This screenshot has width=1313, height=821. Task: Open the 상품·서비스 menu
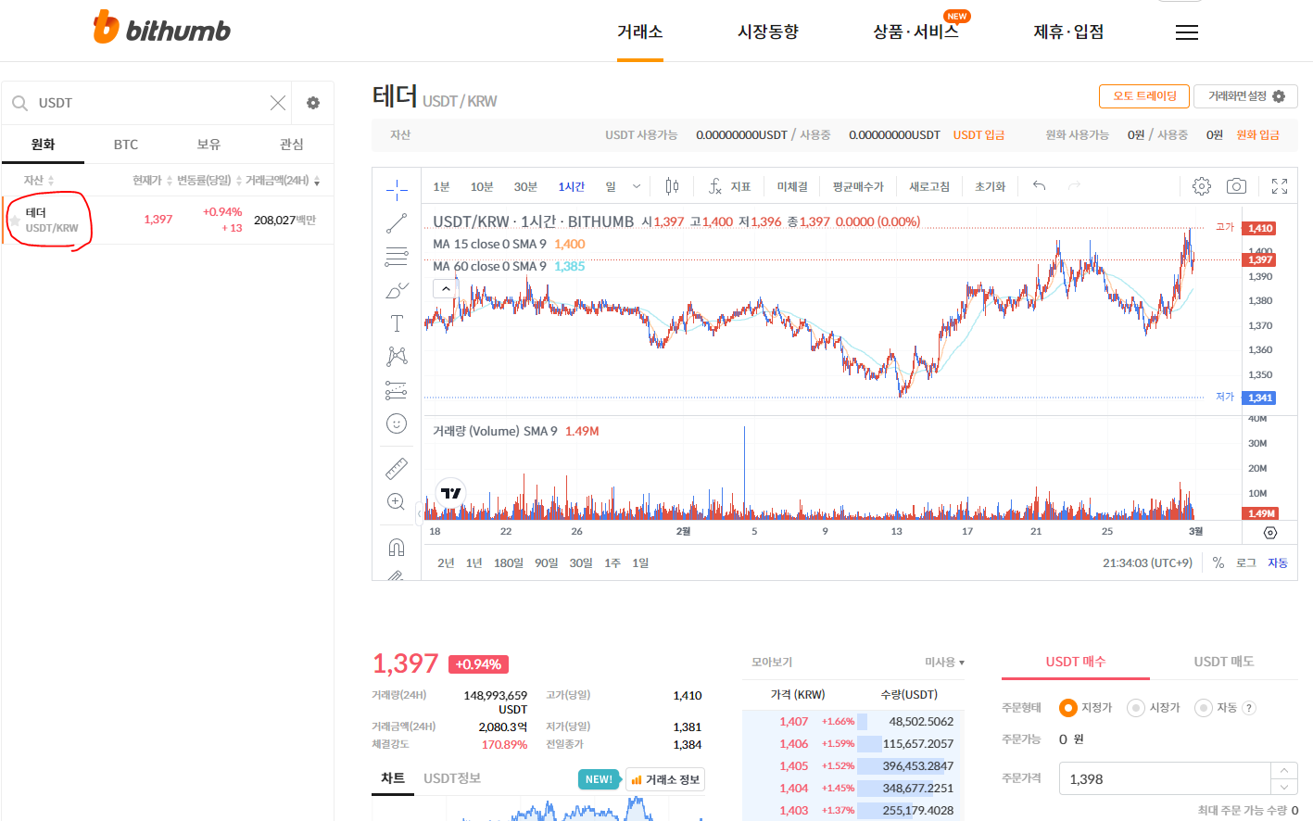915,32
